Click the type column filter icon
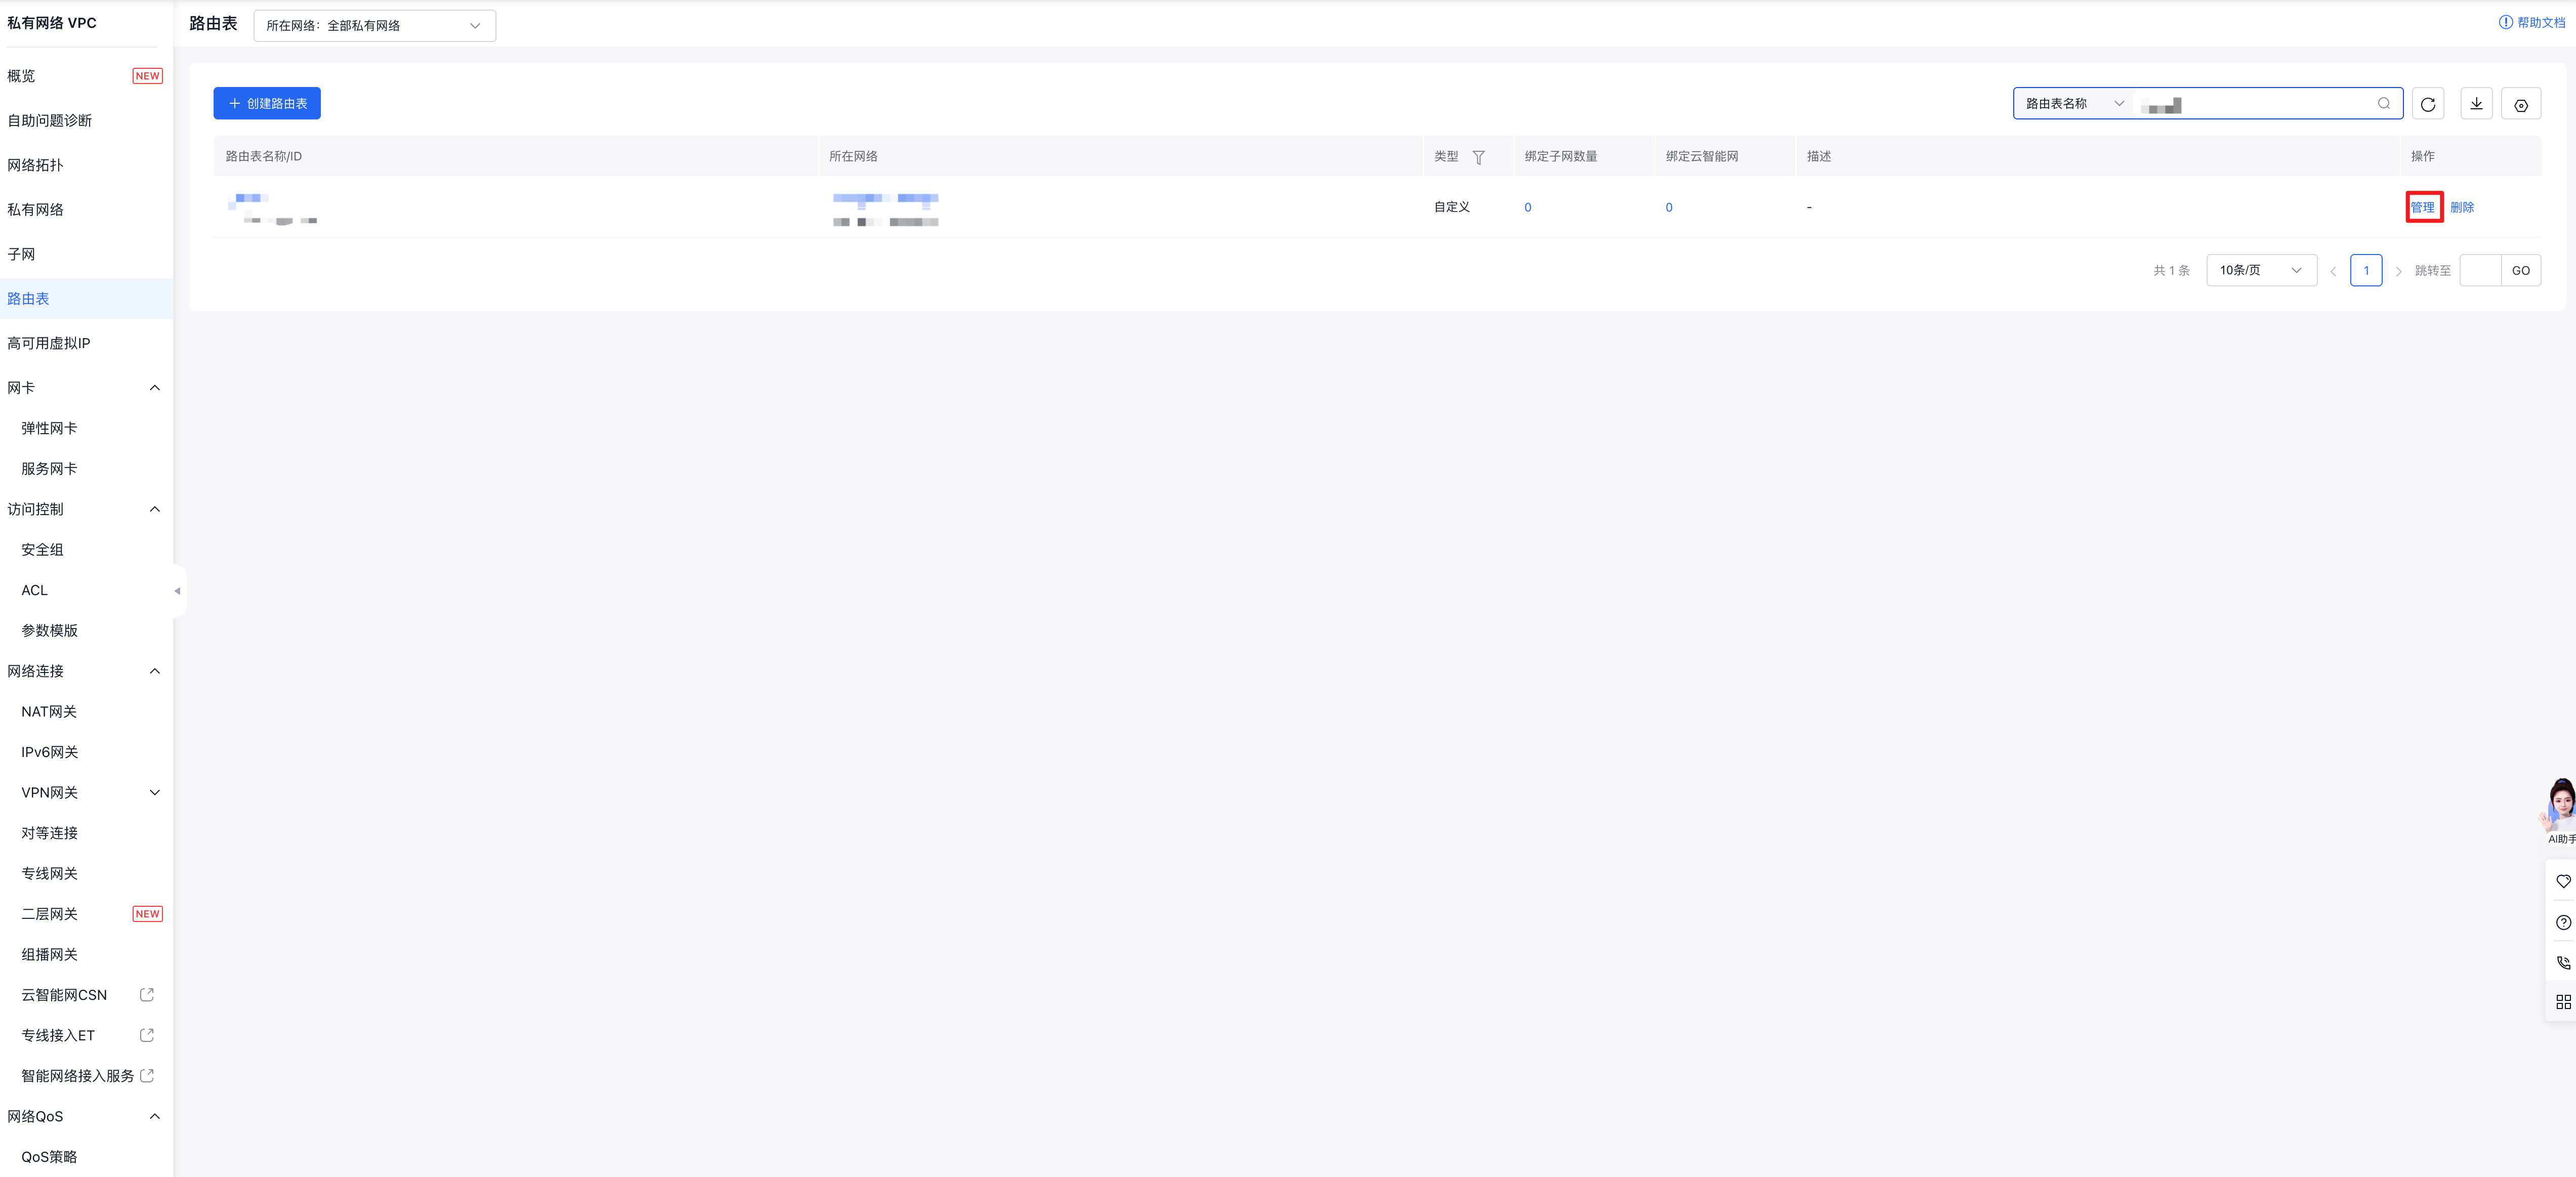 (1478, 157)
